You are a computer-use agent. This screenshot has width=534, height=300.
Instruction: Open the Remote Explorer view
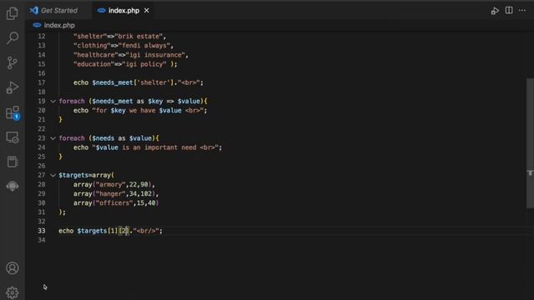coord(13,137)
